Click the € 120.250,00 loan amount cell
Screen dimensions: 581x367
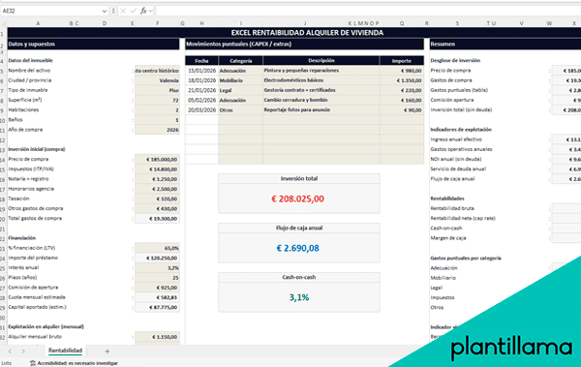click(157, 258)
